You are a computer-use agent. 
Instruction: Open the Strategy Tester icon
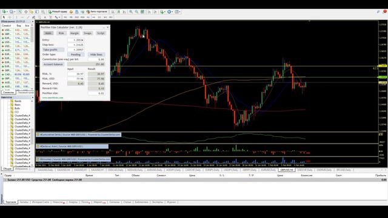(x=43, y=12)
